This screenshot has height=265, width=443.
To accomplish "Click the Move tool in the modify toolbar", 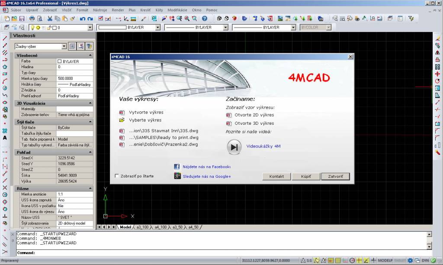I will (437, 74).
